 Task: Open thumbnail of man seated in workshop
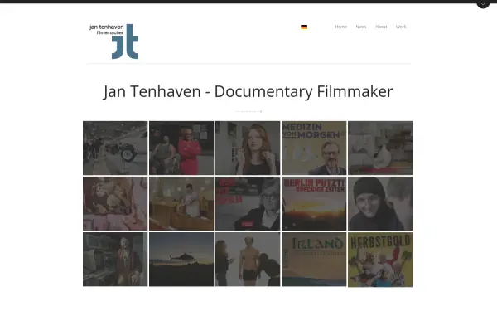pos(115,260)
